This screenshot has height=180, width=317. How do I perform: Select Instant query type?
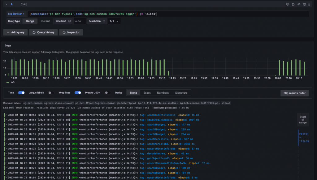[45, 21]
